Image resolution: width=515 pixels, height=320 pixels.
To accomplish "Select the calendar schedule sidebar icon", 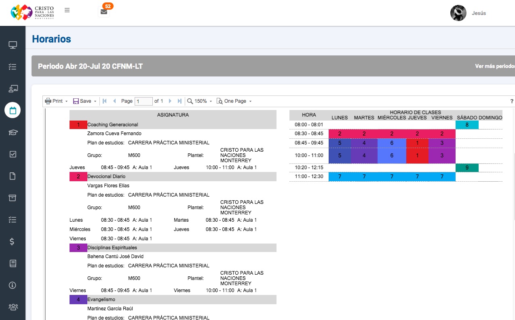I will tap(13, 110).
